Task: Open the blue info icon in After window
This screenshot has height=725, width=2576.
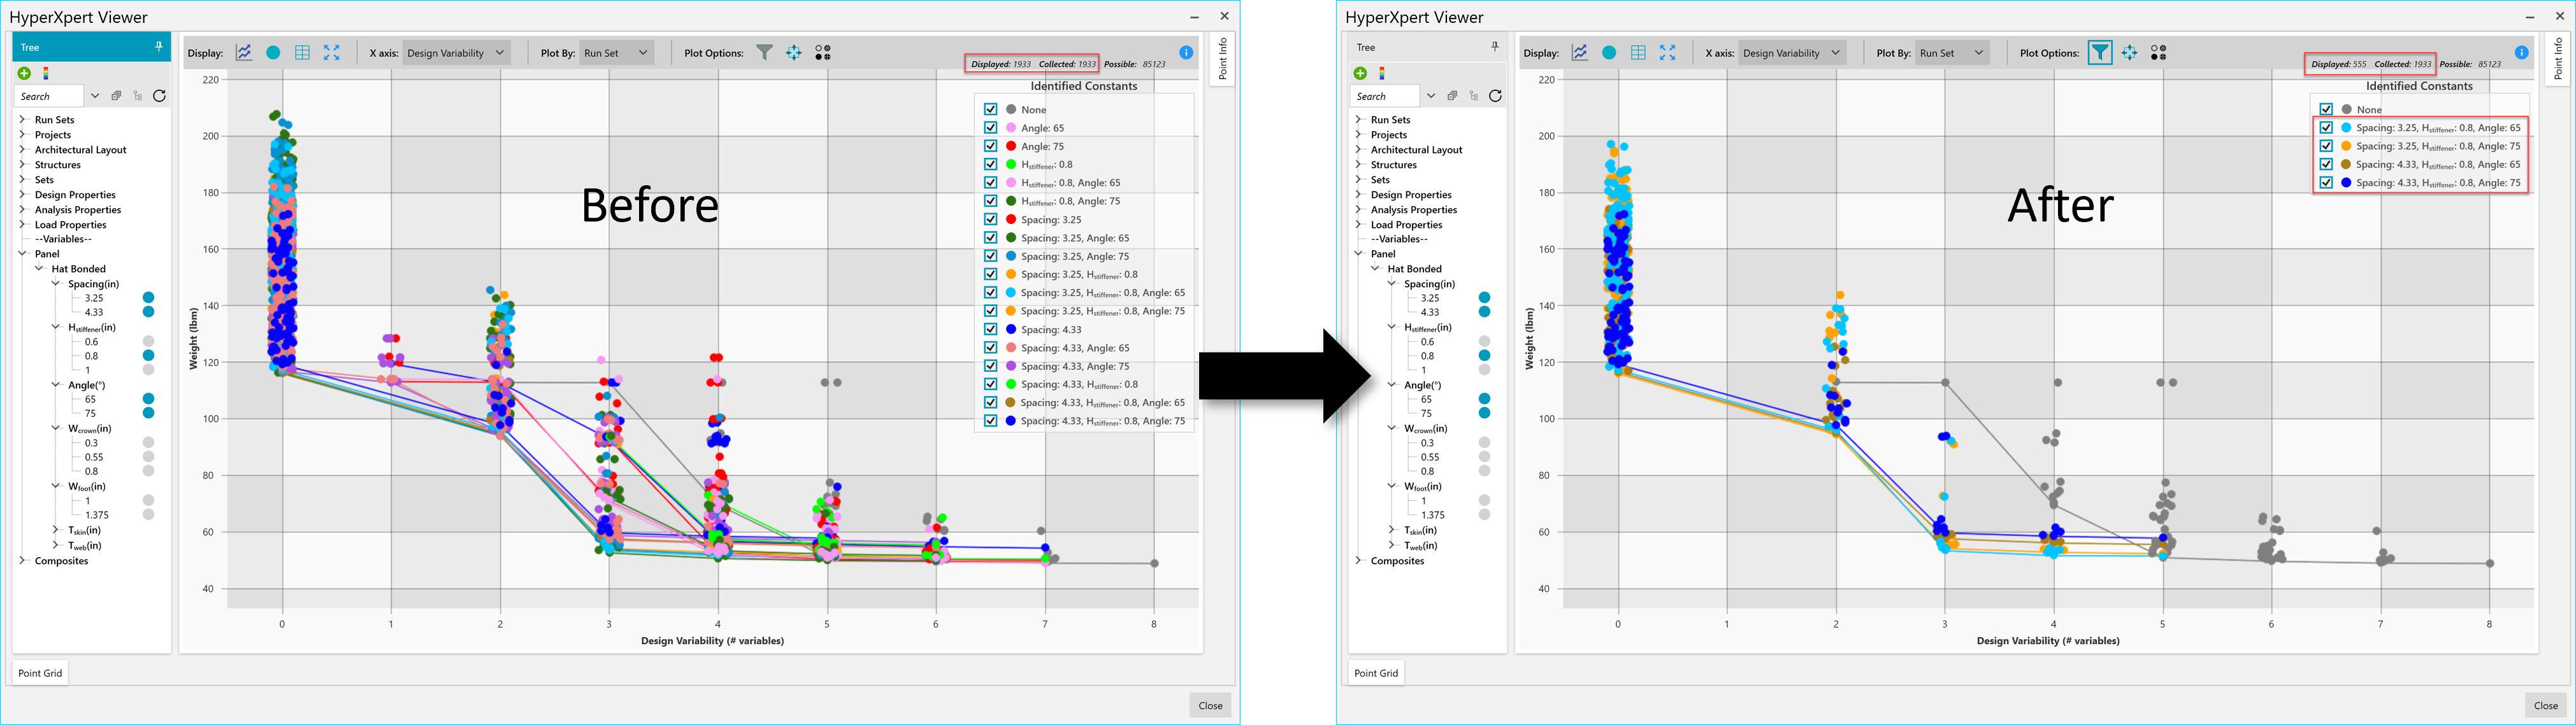Action: (x=2522, y=53)
